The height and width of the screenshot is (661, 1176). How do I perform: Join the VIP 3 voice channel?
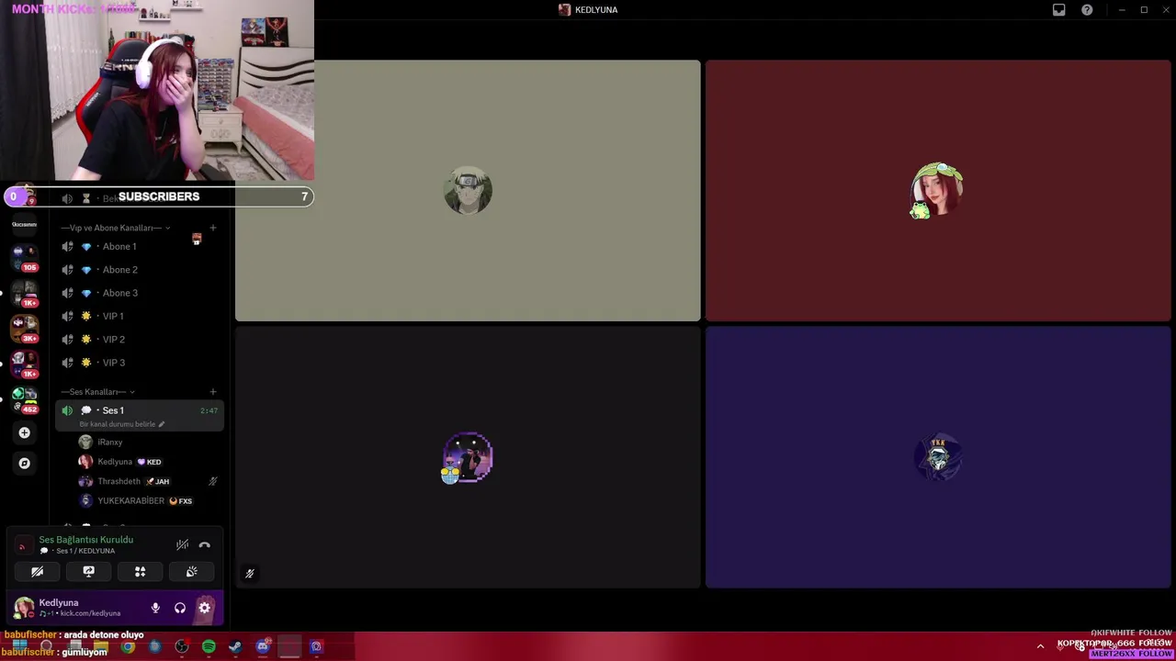point(138,363)
